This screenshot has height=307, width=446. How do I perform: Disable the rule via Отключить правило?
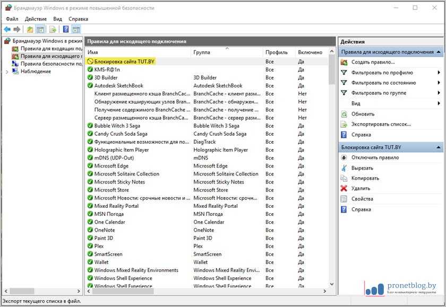pyautogui.click(x=375, y=157)
